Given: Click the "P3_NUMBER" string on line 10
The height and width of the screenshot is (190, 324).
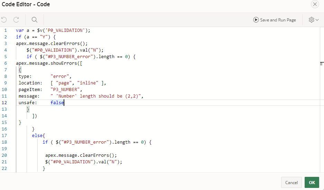Looking at the screenshot, I should [x=65, y=90].
